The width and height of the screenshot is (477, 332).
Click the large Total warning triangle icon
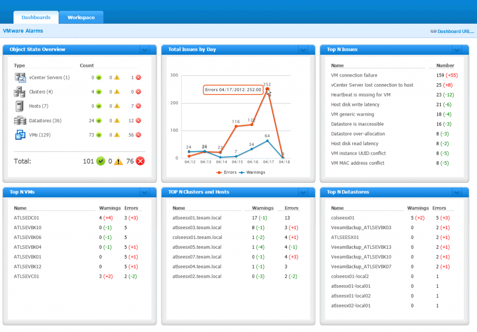click(x=118, y=161)
